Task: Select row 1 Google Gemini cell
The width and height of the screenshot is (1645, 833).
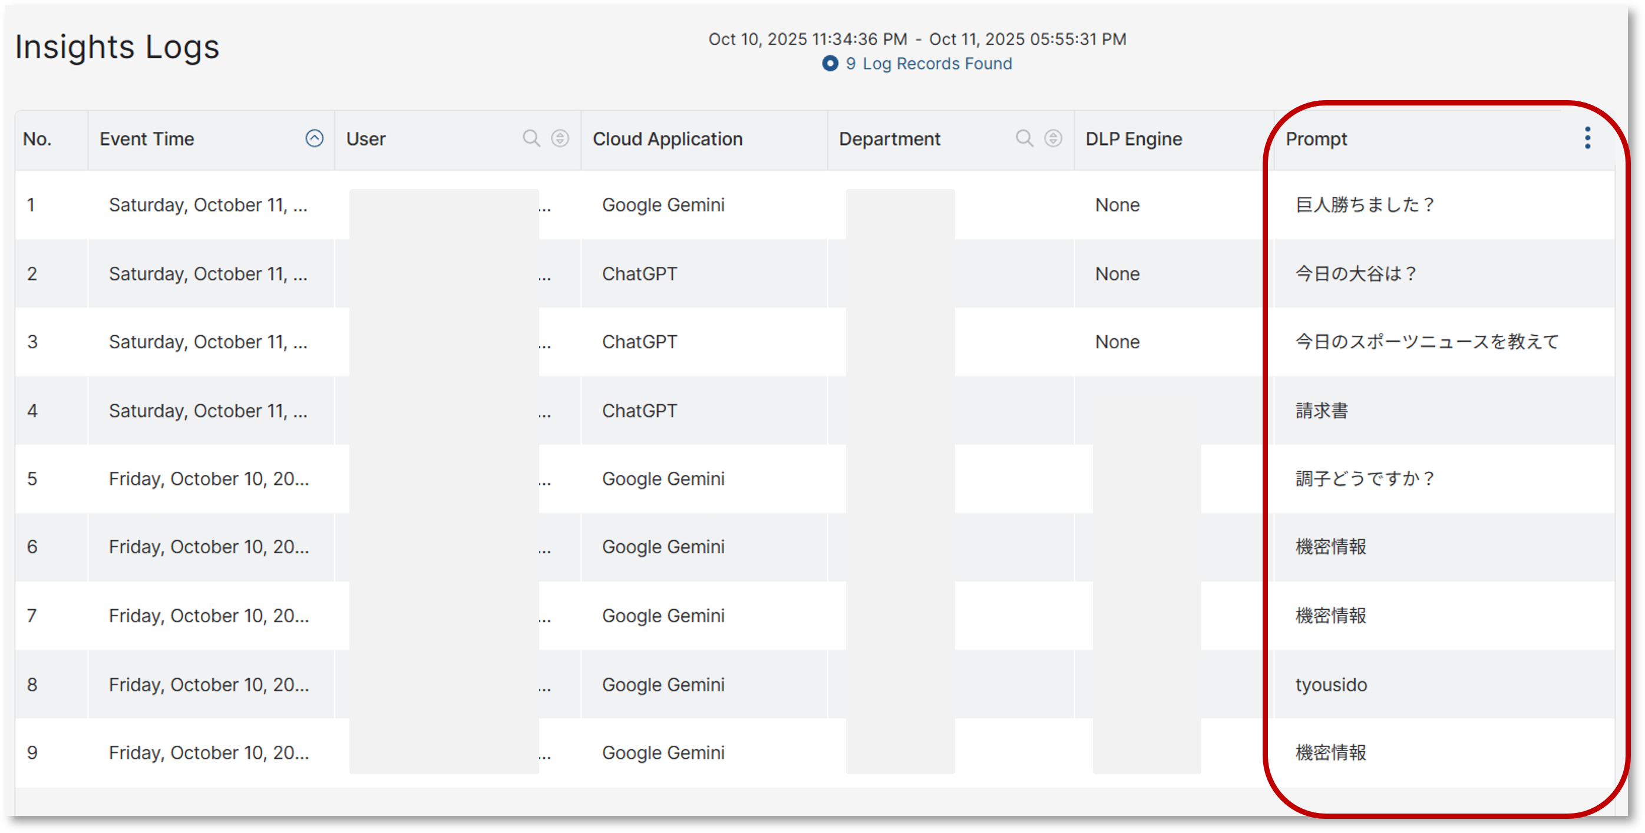Action: click(663, 205)
